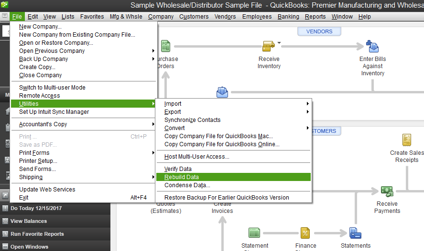Click Do Today 12/15/2017 sidebar item

click(36, 208)
